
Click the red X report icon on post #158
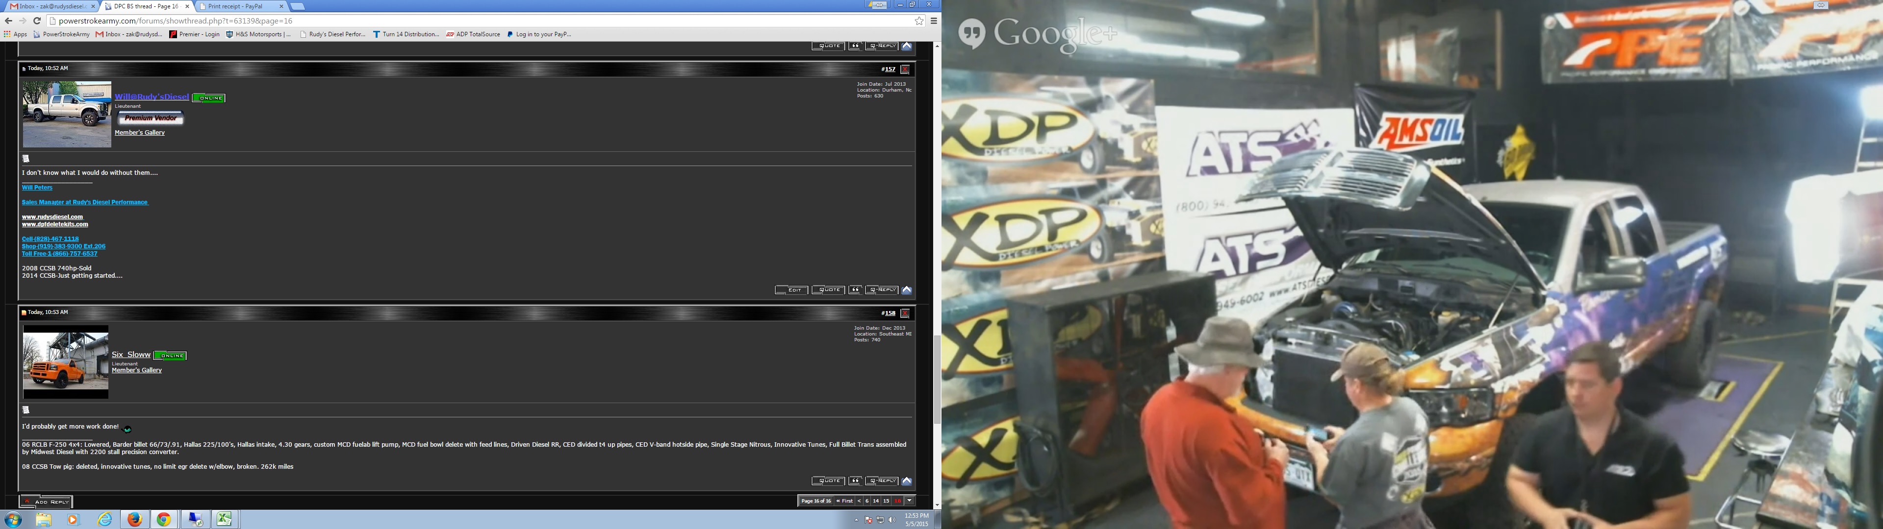[905, 313]
